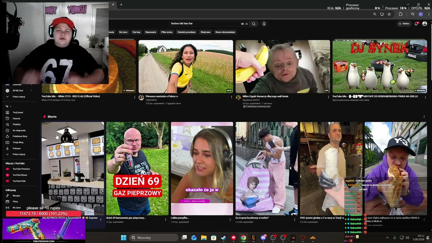Open Chrome media controls icon
The height and width of the screenshot is (243, 432).
412,14
